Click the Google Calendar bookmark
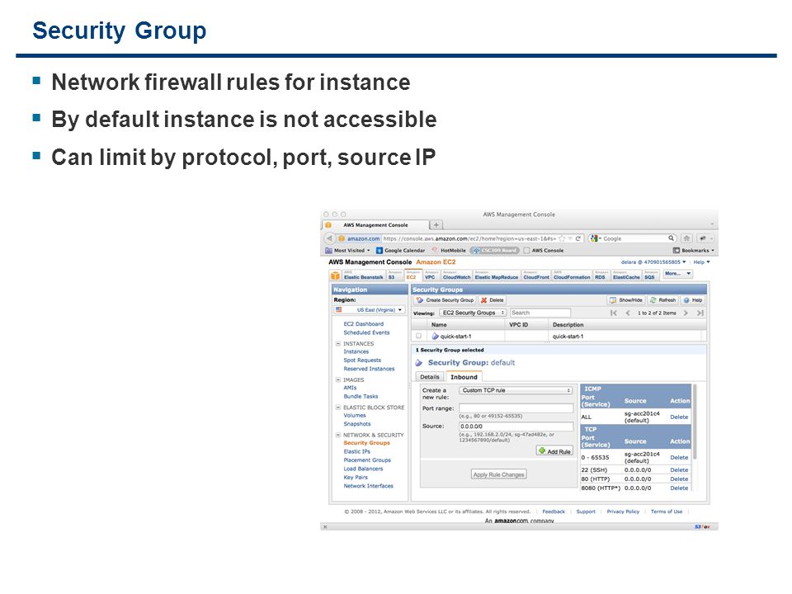This screenshot has height=594, width=792. pos(401,251)
